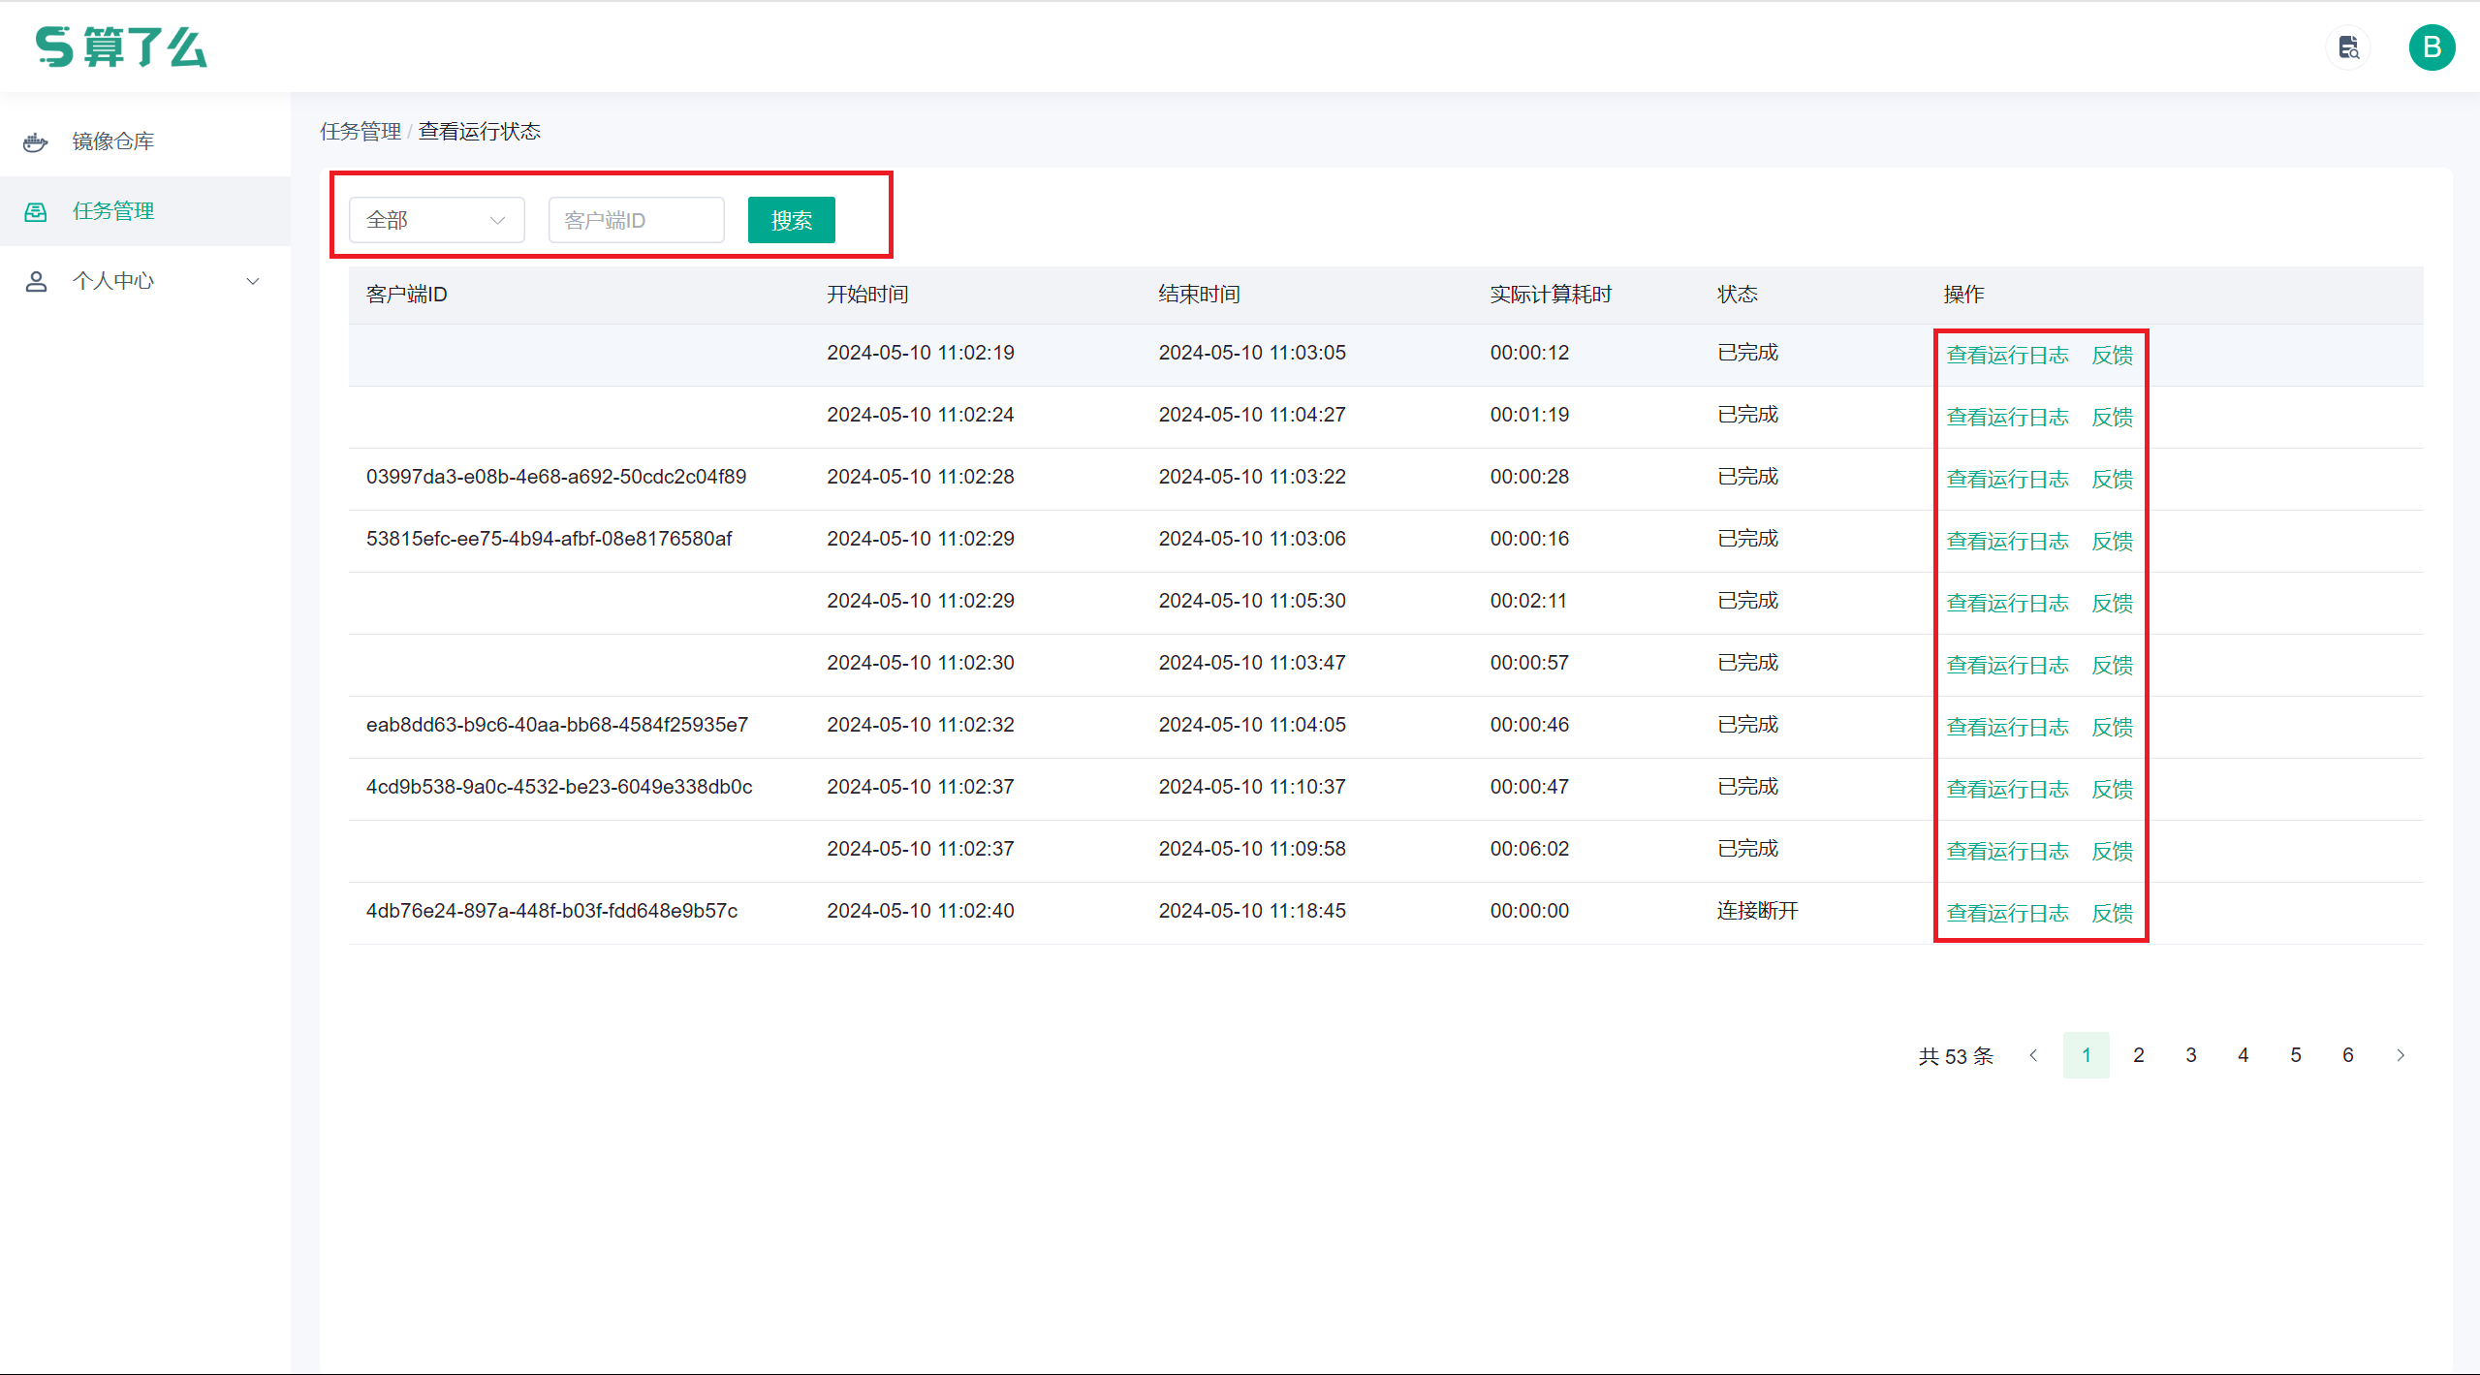Click the green 搜索 button
This screenshot has height=1375, width=2480.
791,220
